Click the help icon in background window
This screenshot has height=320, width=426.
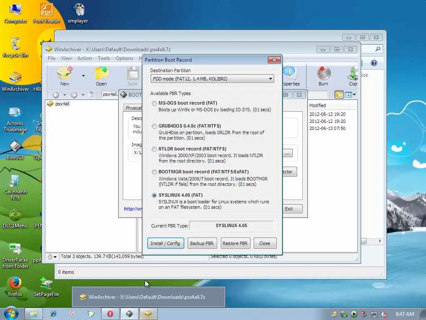pyautogui.click(x=374, y=63)
